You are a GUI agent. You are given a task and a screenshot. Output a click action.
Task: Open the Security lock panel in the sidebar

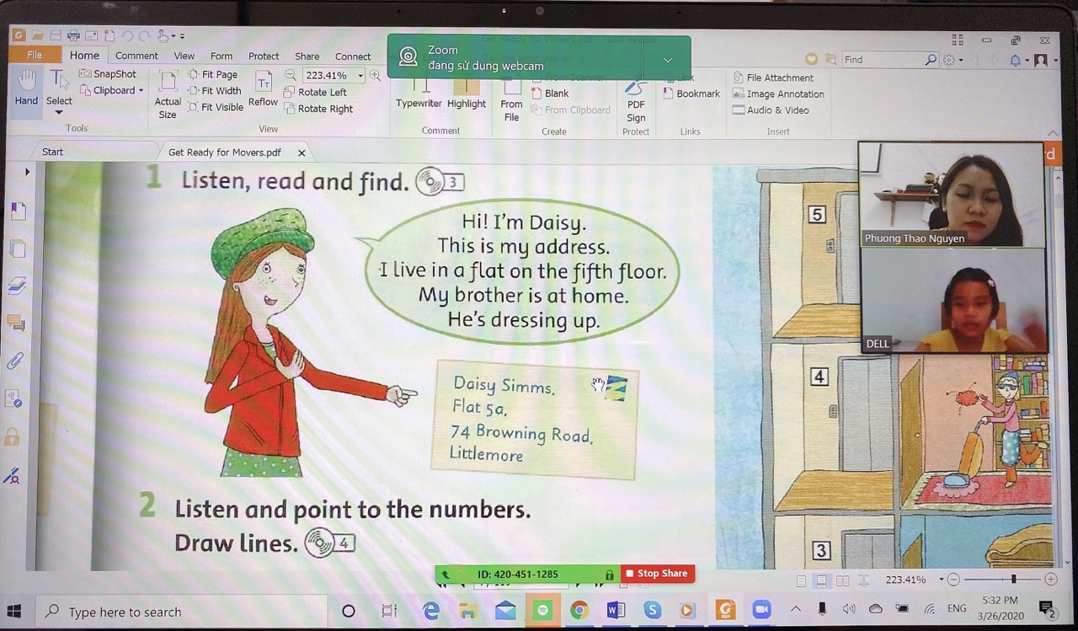12,437
